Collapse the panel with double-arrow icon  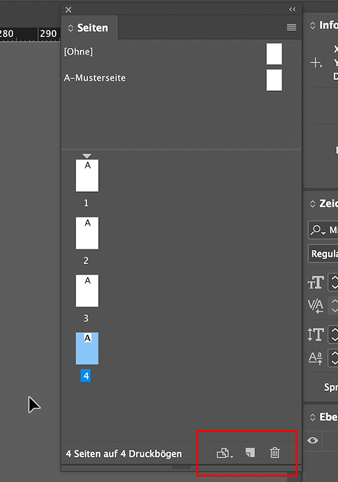[292, 9]
